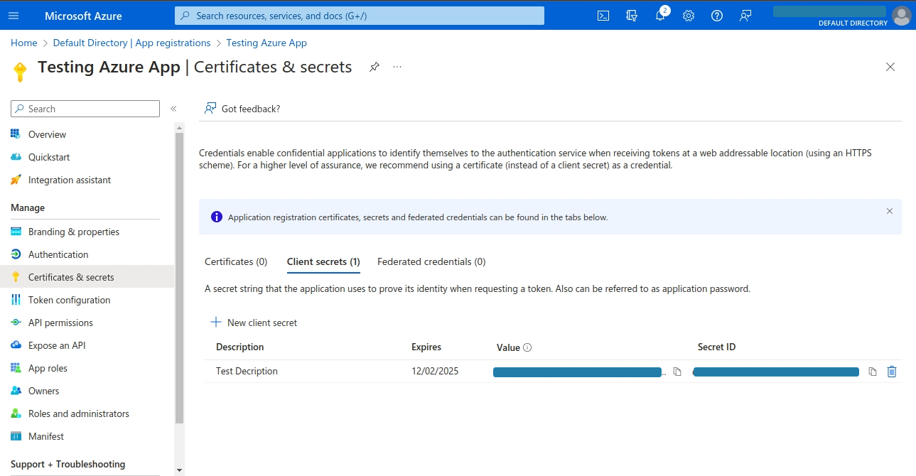Copy the client secret value
Image resolution: width=916 pixels, height=476 pixels.
tap(677, 372)
